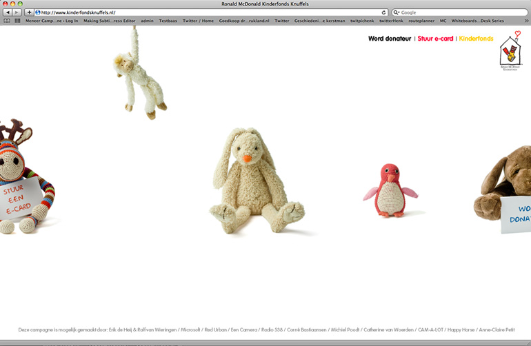Reload the page with the refresh icon
531x346 pixels.
(383, 12)
